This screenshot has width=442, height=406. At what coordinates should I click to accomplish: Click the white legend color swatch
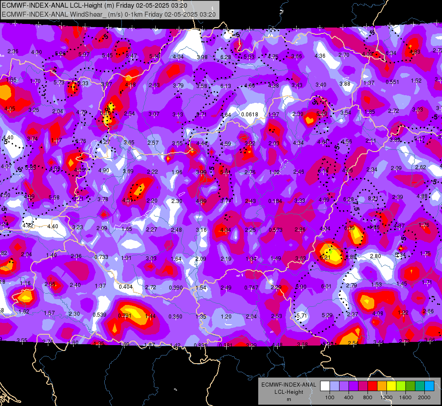tap(325, 386)
